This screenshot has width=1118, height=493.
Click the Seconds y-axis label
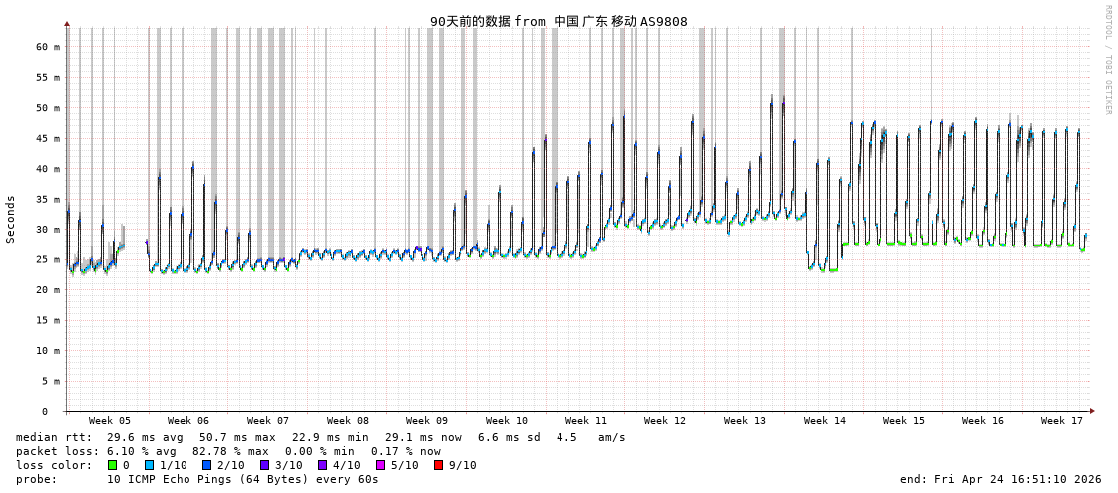(x=11, y=219)
